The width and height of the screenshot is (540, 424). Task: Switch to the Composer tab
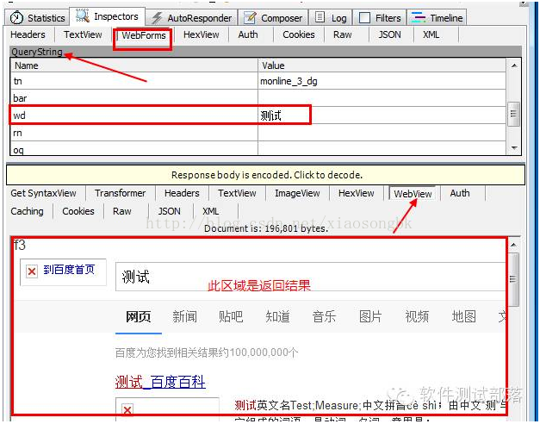click(273, 18)
